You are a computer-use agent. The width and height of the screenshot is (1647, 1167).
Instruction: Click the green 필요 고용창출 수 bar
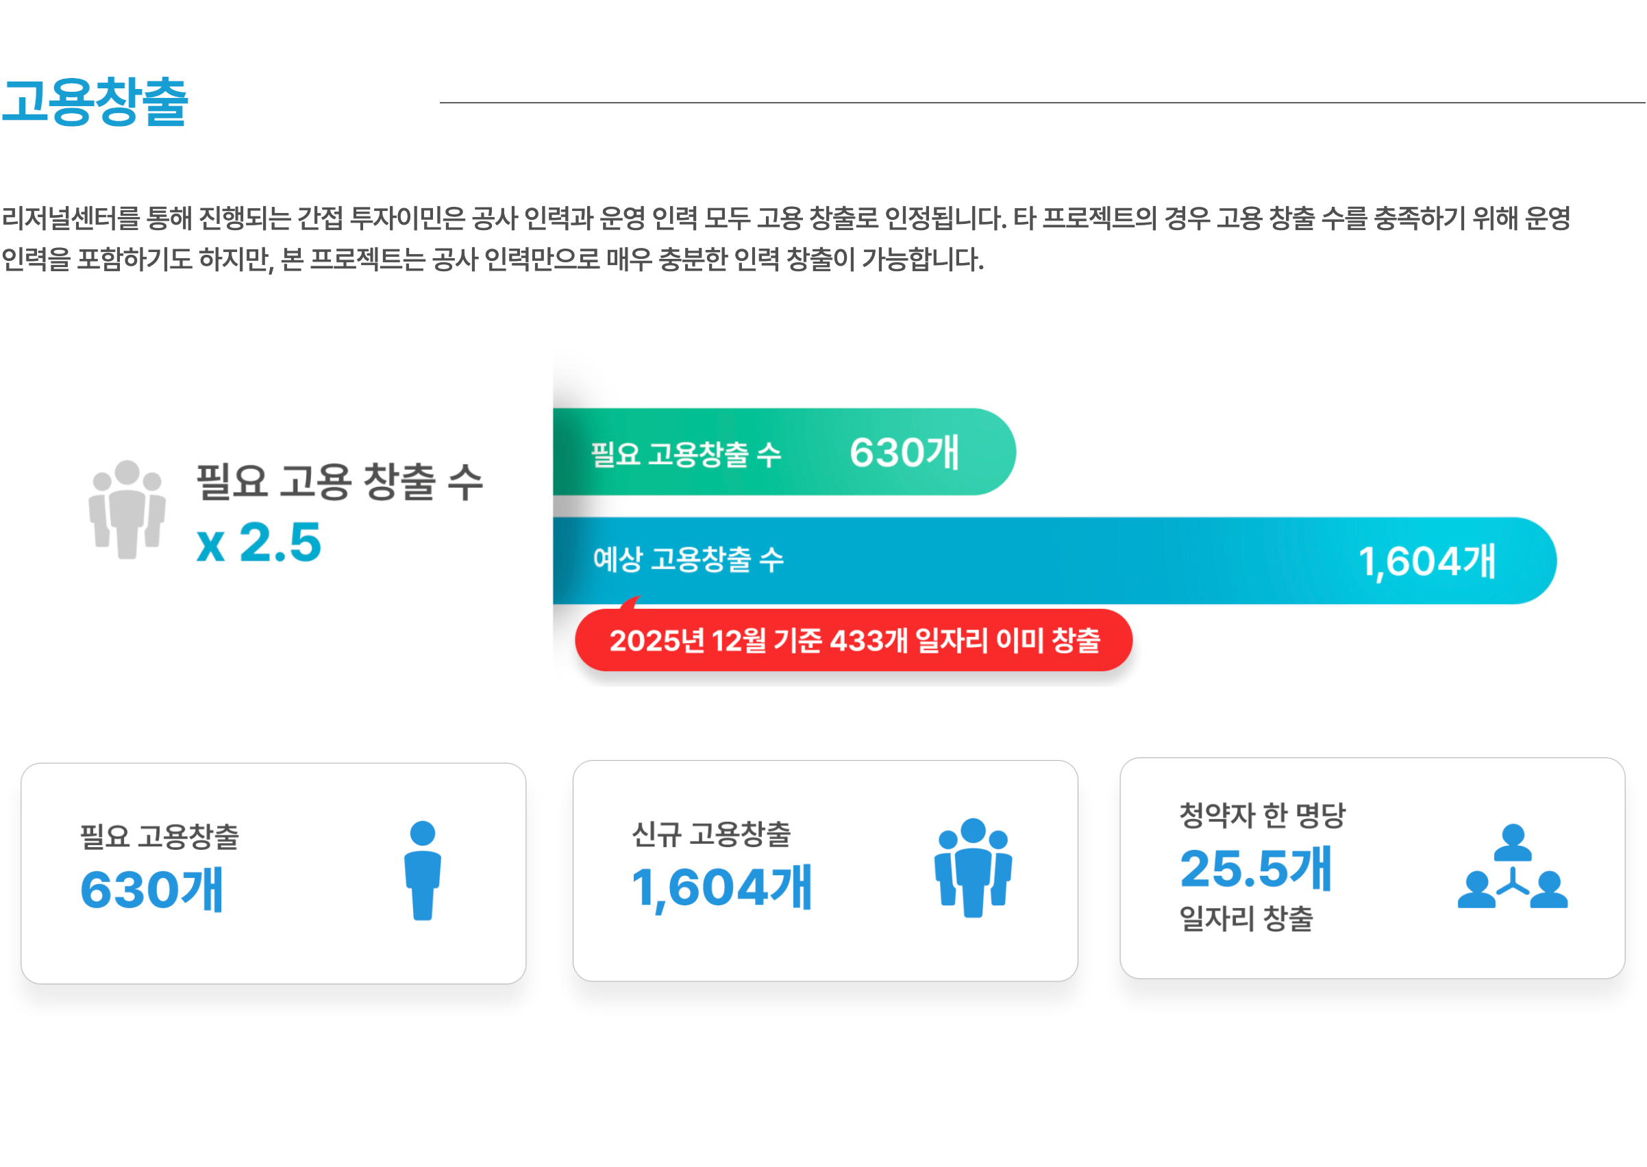tap(784, 452)
